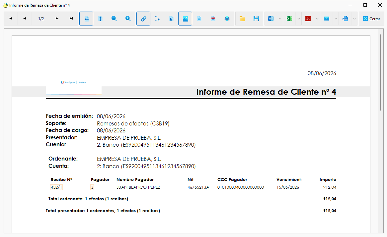The width and height of the screenshot is (387, 237).
Task: Jump to the last page
Action: [71, 19]
